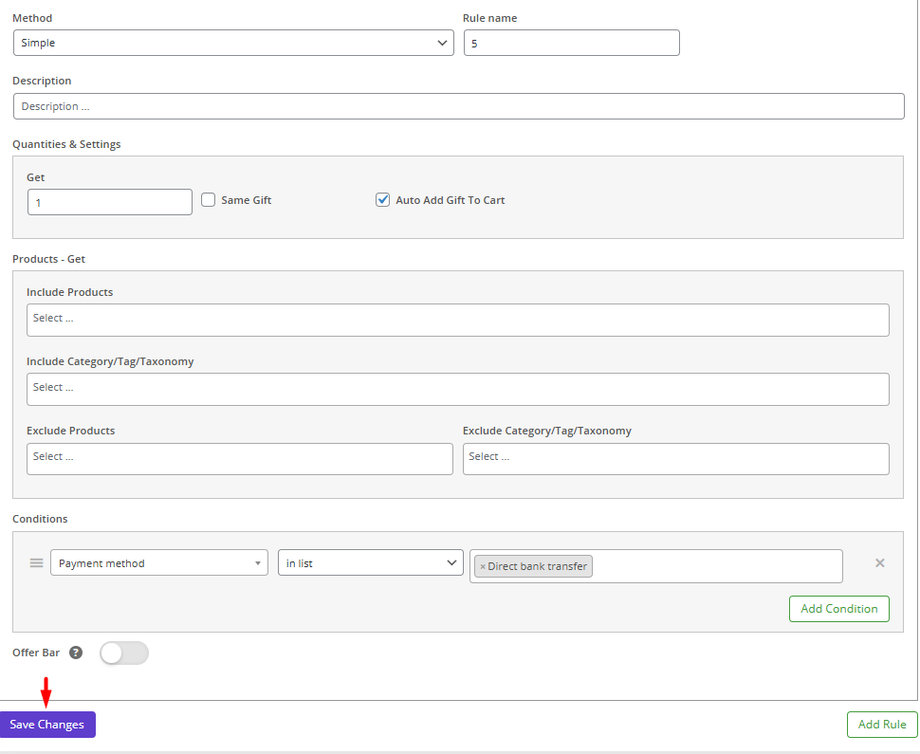Focus the Rule name field
Screen dimensions: 920x754
[x=571, y=43]
